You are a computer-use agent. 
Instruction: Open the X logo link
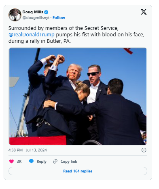click(x=144, y=12)
